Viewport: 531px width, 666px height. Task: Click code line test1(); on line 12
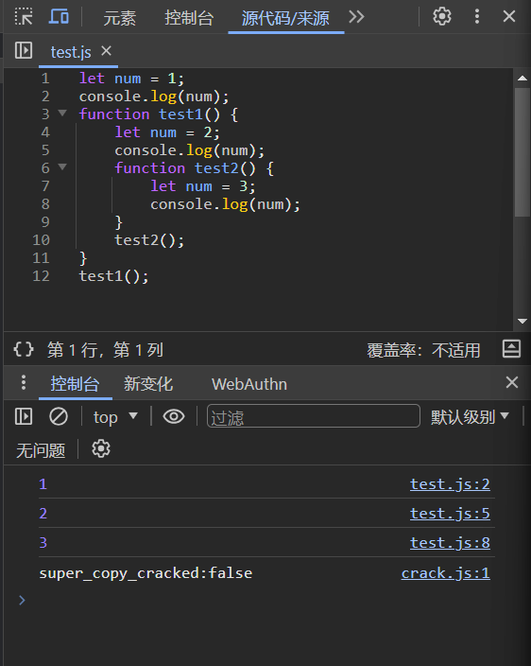pos(113,276)
